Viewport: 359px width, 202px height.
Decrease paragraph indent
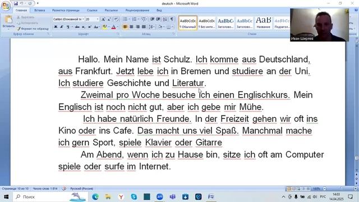click(x=152, y=19)
